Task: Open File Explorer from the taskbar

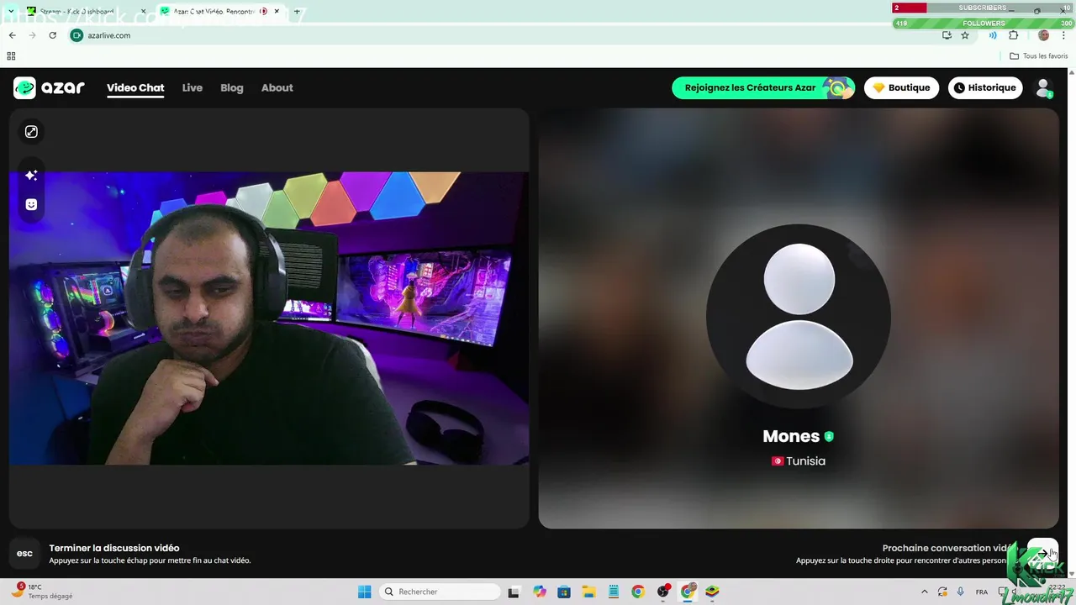Action: 588,592
